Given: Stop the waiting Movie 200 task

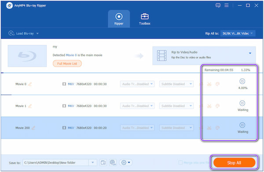Looking at the screenshot, I should coord(242,125).
